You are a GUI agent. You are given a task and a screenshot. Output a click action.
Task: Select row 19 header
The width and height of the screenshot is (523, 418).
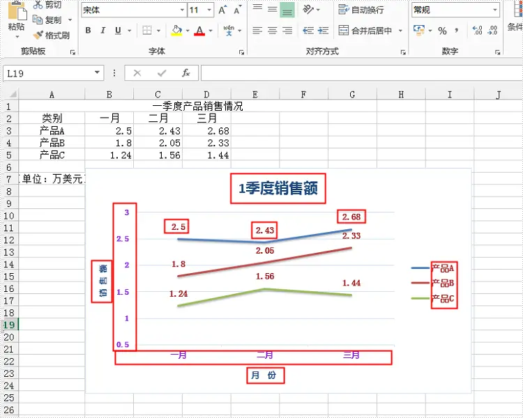(9, 325)
